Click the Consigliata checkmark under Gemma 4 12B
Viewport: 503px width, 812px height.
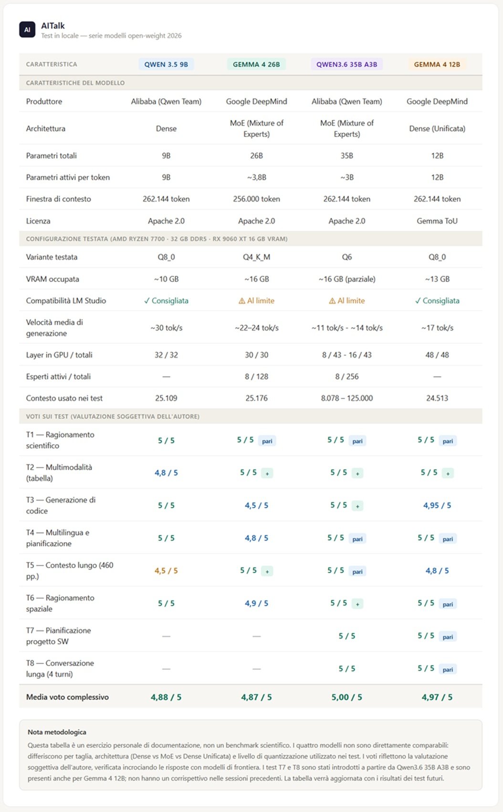coord(437,301)
